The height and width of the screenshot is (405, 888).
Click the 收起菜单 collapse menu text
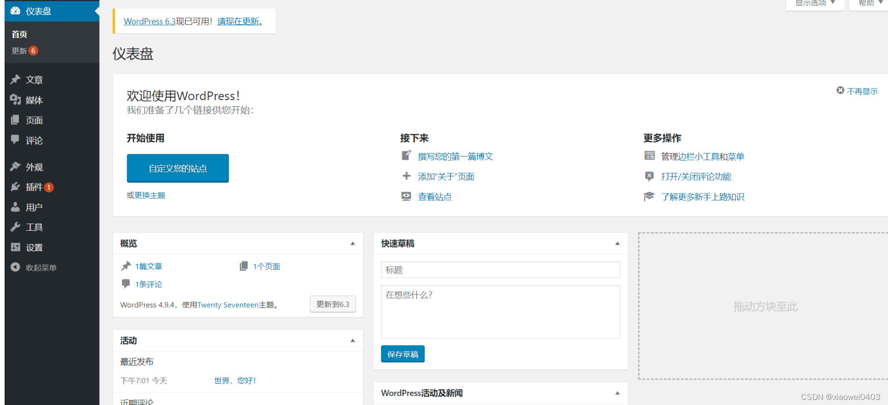(41, 268)
